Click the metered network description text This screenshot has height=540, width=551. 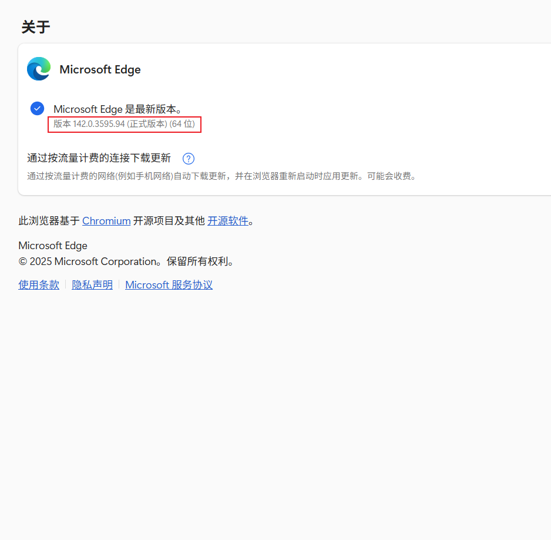(221, 176)
